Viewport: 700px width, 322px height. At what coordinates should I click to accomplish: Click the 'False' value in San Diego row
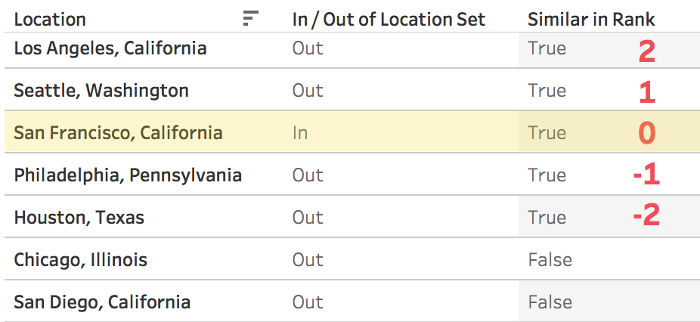click(x=550, y=302)
